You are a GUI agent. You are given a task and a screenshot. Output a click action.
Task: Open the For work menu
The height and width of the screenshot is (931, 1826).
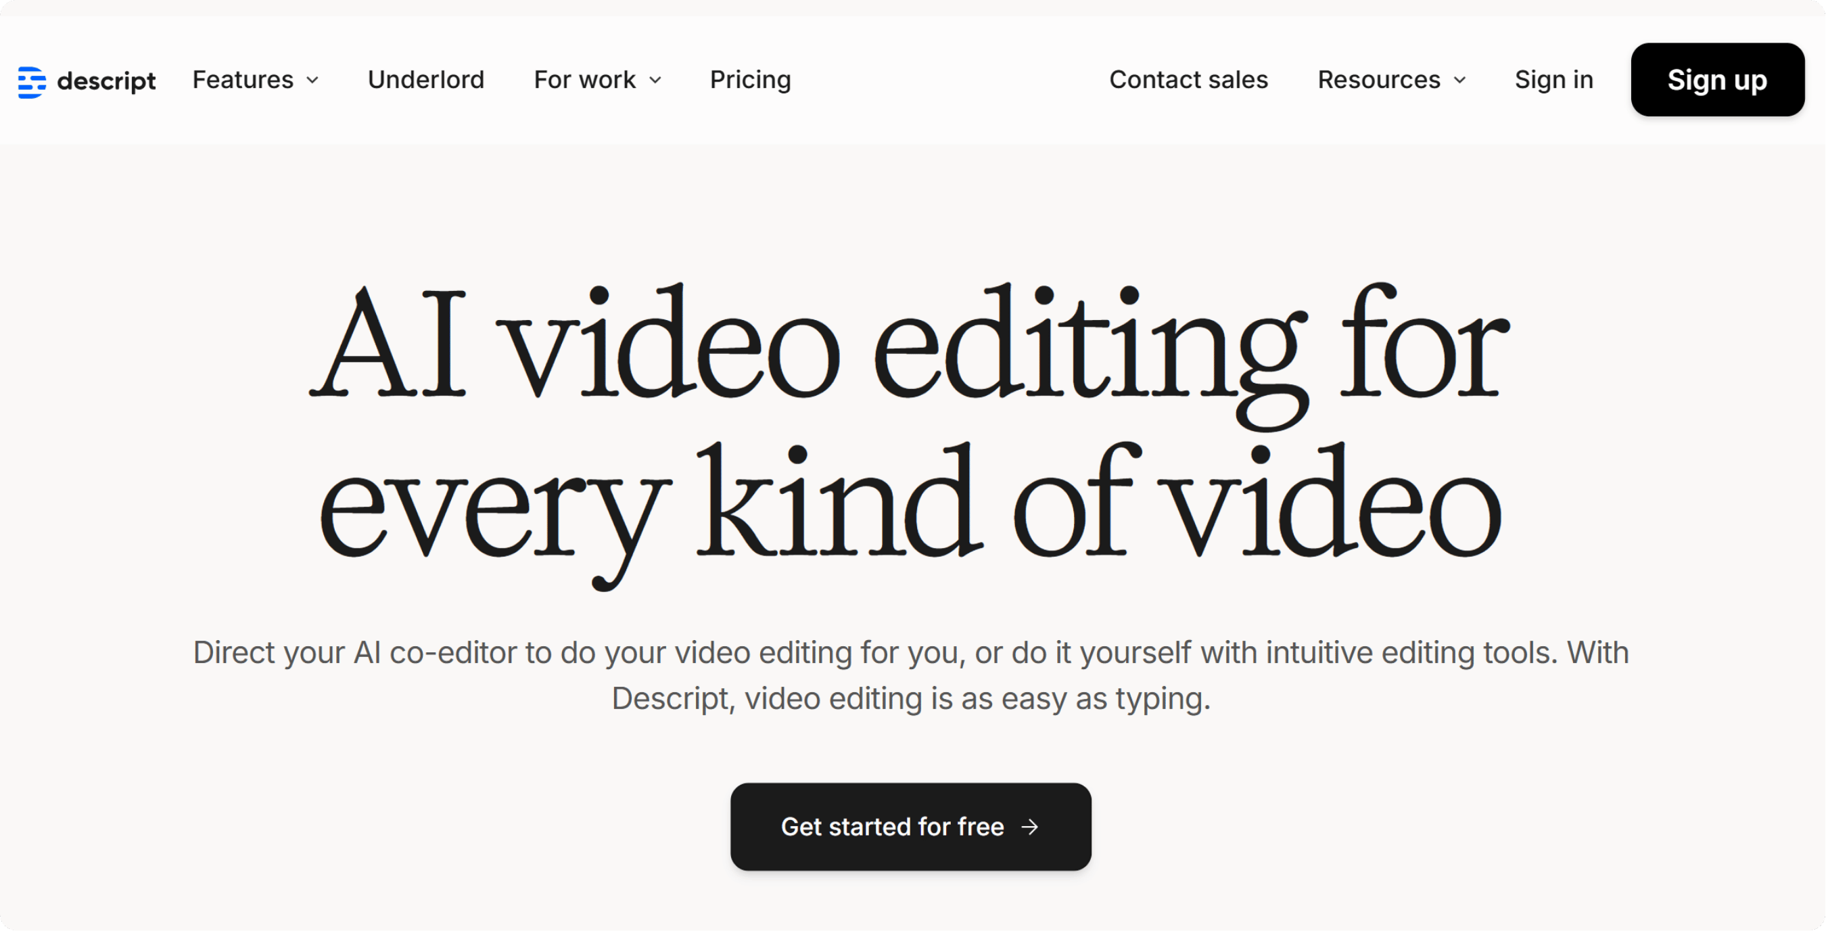click(585, 80)
